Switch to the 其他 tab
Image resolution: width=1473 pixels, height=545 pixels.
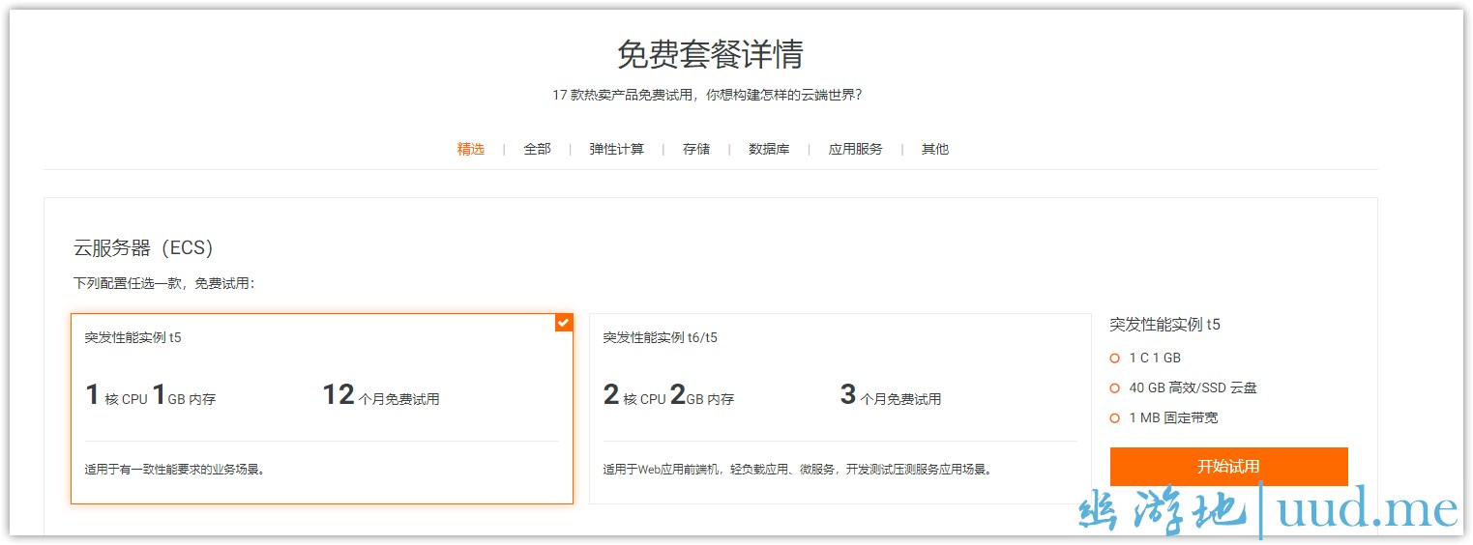coord(934,149)
